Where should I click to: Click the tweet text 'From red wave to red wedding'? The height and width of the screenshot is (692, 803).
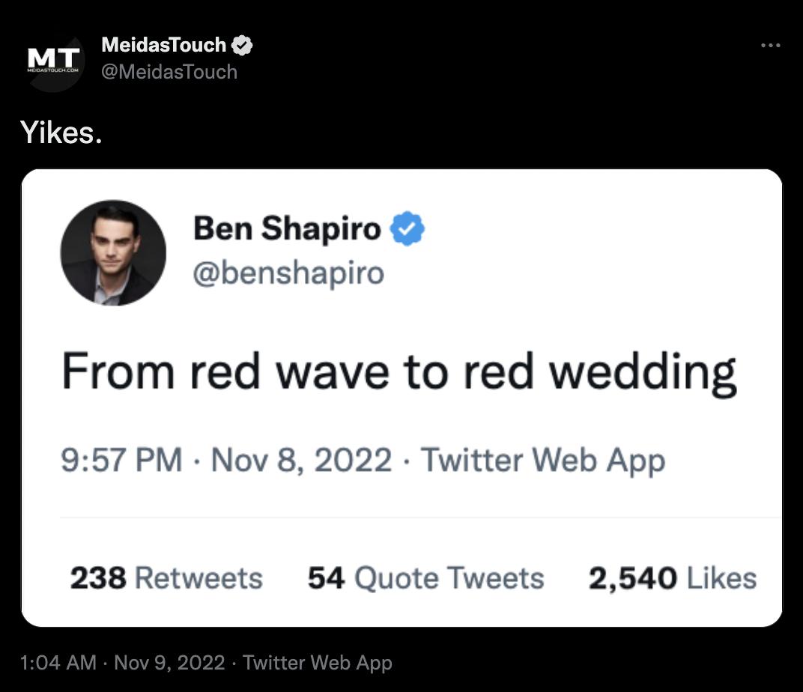pos(401,370)
